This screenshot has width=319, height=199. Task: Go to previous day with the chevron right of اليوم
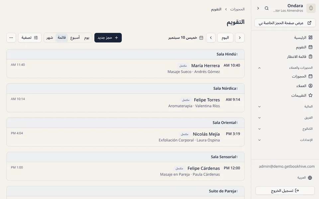pyautogui.click(x=240, y=37)
